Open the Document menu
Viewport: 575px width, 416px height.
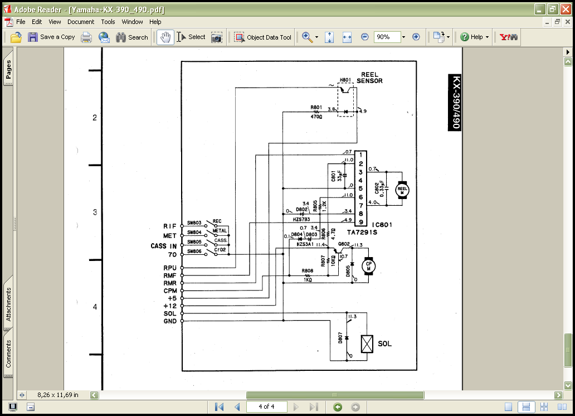(81, 22)
